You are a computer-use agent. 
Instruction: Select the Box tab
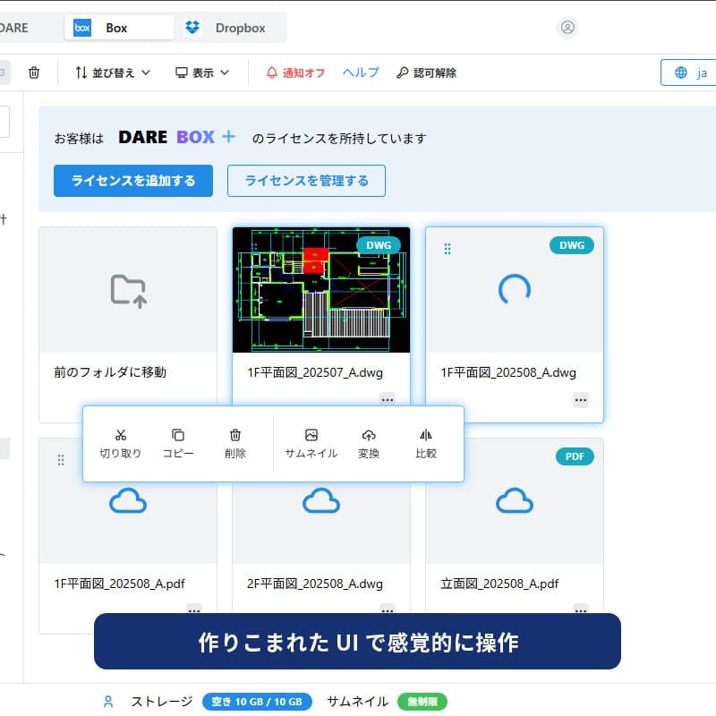[x=118, y=28]
